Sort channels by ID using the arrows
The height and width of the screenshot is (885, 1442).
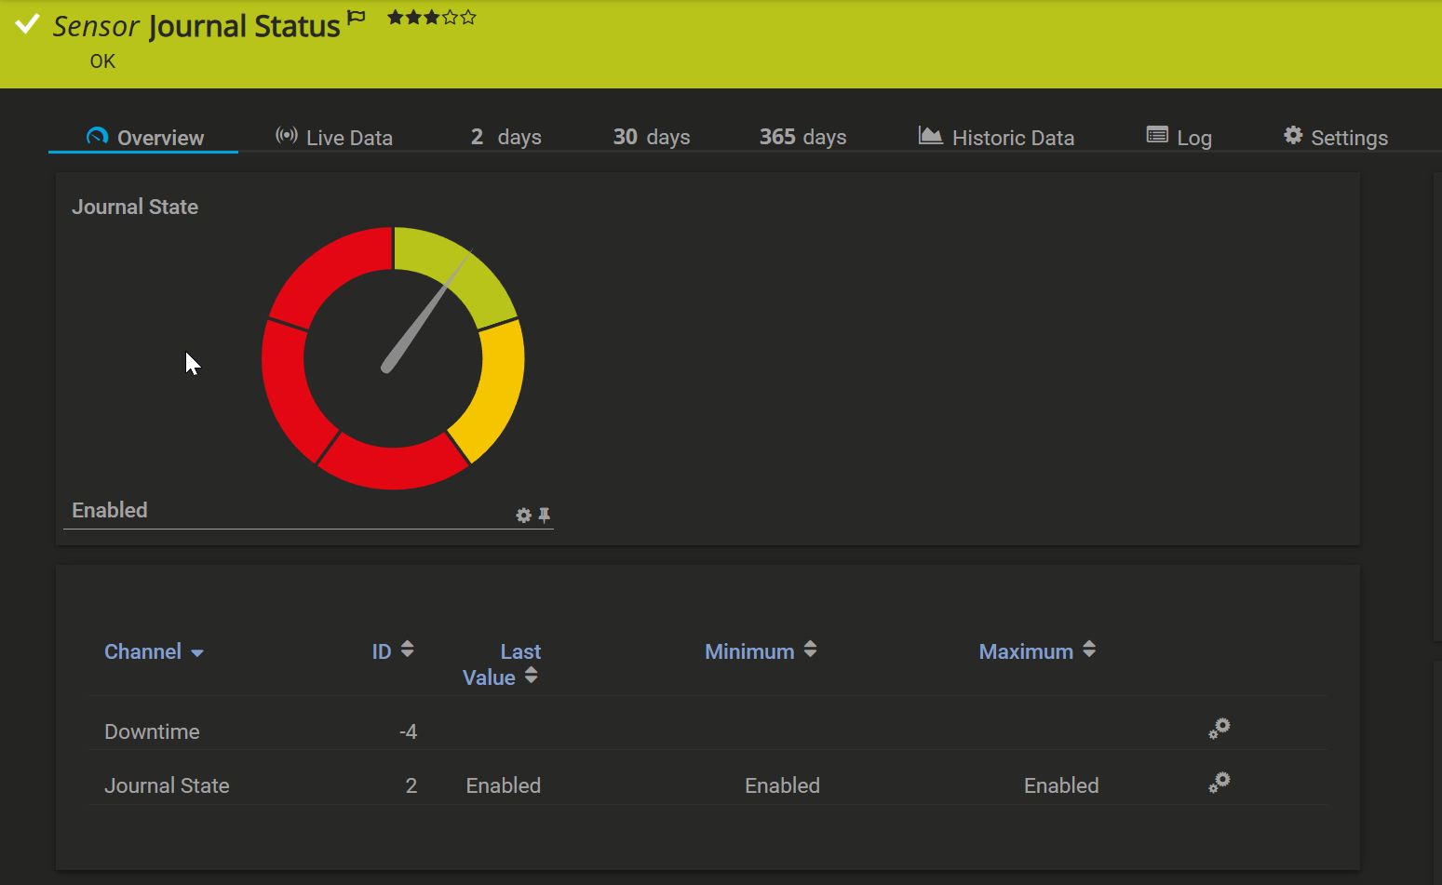[407, 649]
